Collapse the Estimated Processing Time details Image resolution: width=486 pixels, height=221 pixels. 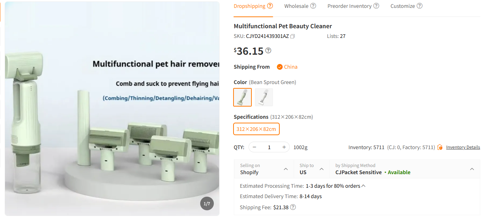point(364,186)
